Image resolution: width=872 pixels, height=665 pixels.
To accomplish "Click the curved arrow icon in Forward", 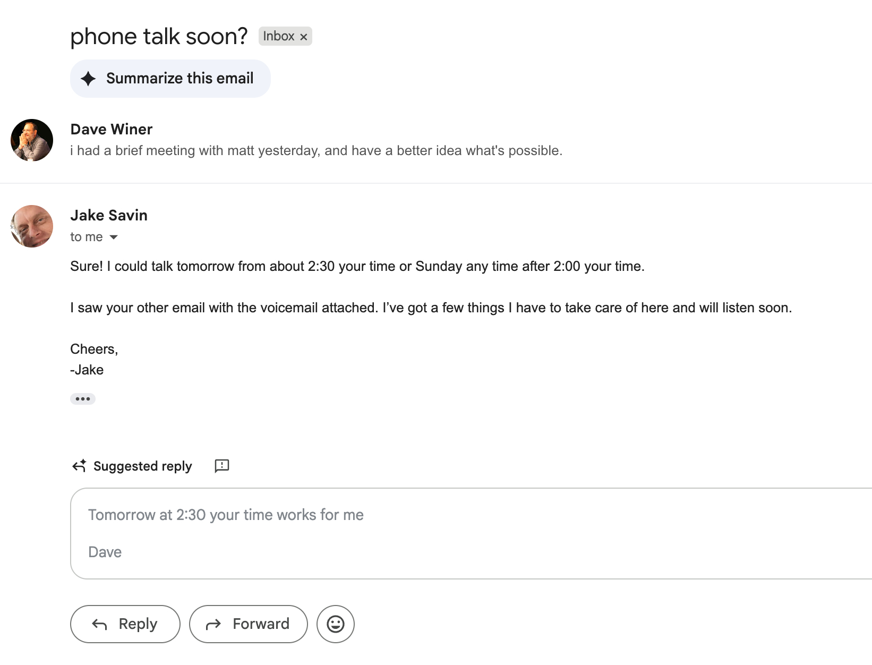I will (x=213, y=625).
